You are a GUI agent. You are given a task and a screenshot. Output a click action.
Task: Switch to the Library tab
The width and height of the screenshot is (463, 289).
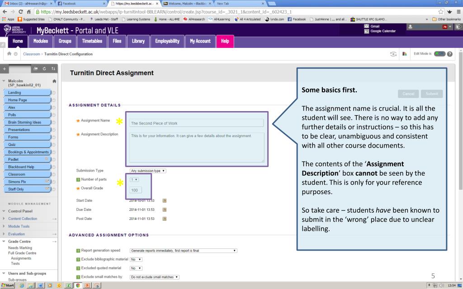[138, 41]
